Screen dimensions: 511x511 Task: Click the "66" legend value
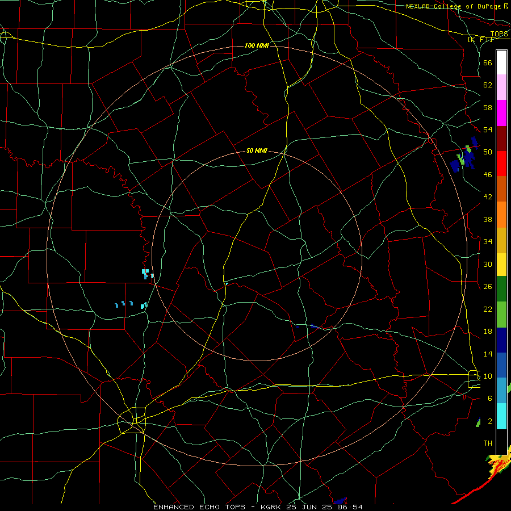tap(488, 62)
